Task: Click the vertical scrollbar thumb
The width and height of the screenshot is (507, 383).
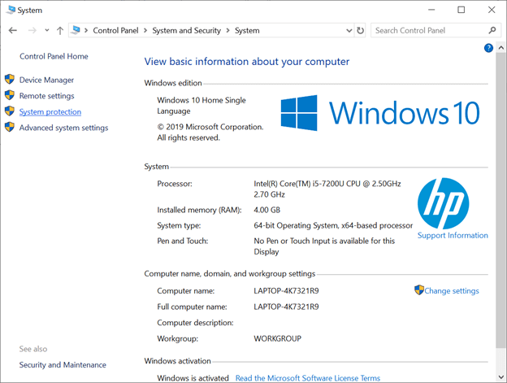Action: pyautogui.click(x=501, y=200)
